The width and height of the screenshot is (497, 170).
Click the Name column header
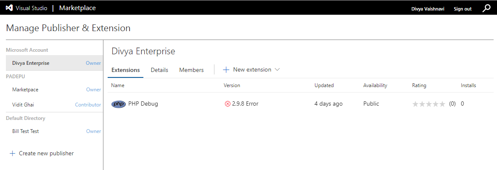pyautogui.click(x=118, y=85)
